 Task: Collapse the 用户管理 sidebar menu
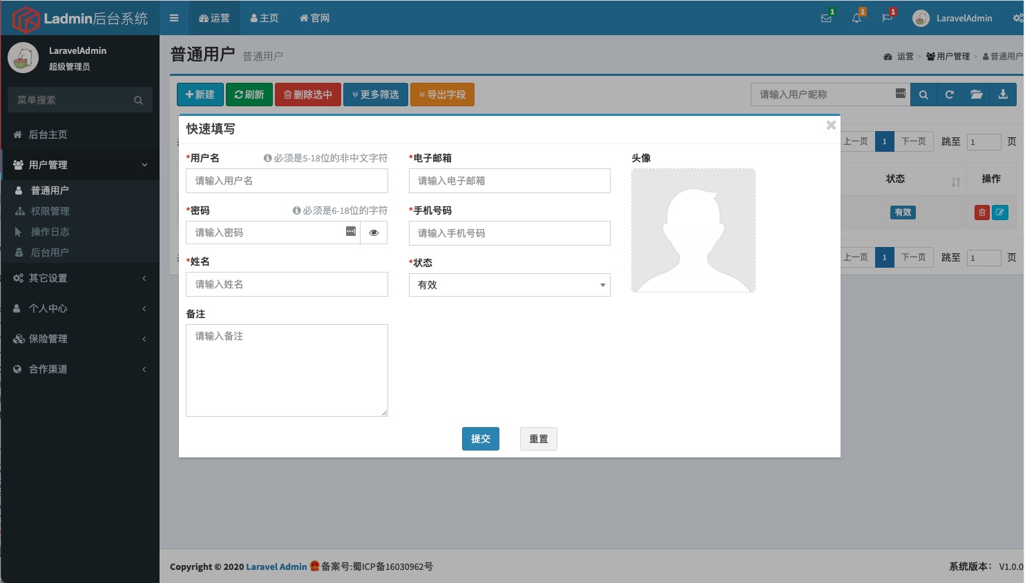pyautogui.click(x=80, y=165)
